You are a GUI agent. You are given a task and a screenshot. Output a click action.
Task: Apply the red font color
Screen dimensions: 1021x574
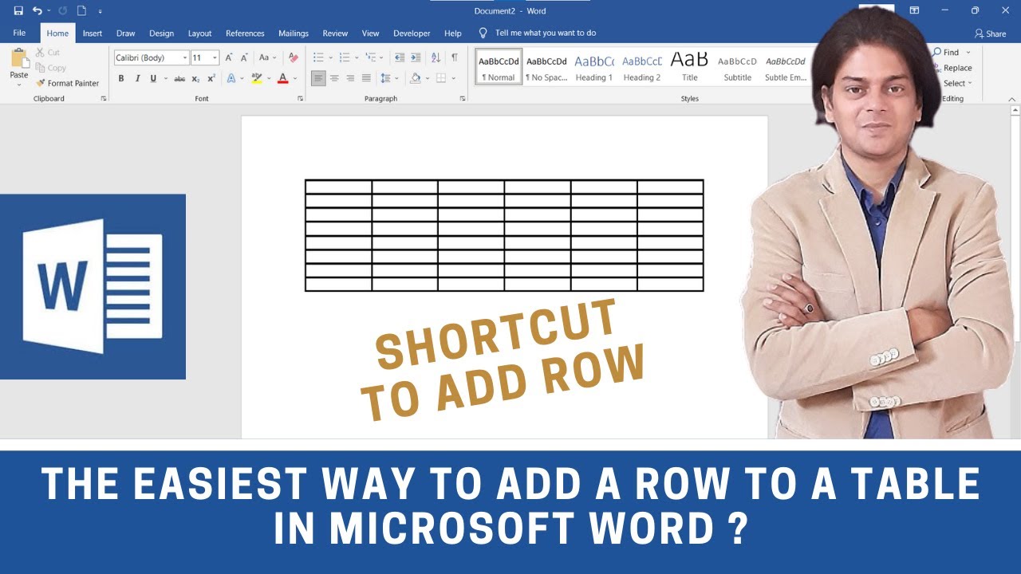(x=282, y=78)
